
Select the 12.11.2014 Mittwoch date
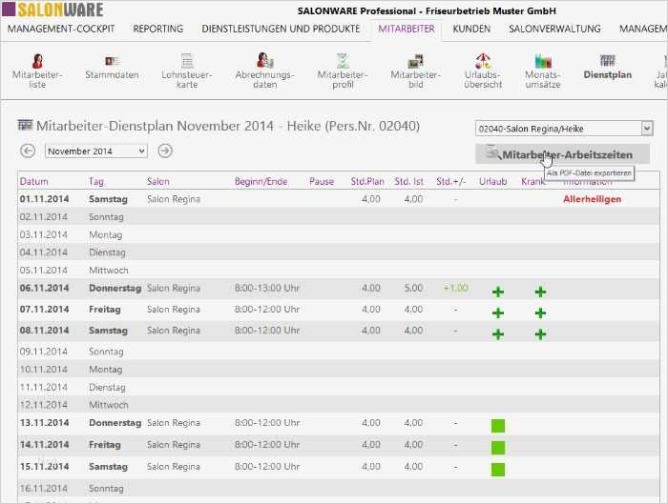44,405
